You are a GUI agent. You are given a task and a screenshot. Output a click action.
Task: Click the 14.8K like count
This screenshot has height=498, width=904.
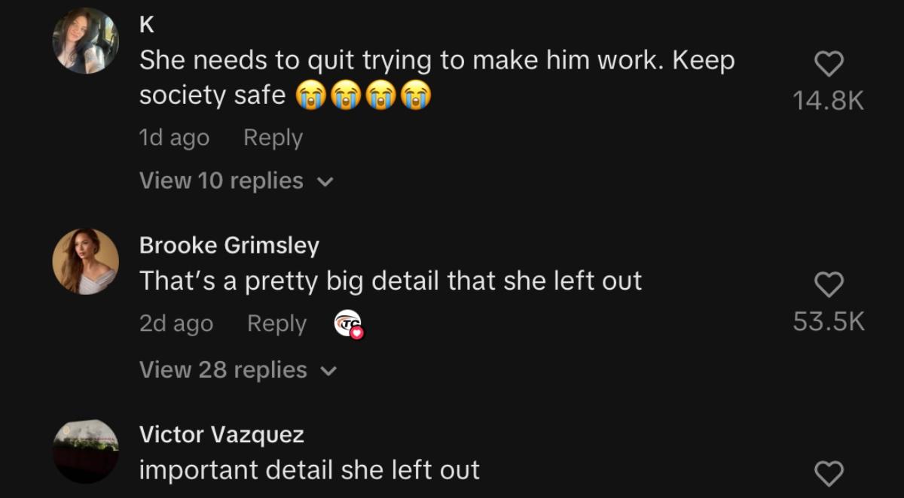click(x=829, y=101)
